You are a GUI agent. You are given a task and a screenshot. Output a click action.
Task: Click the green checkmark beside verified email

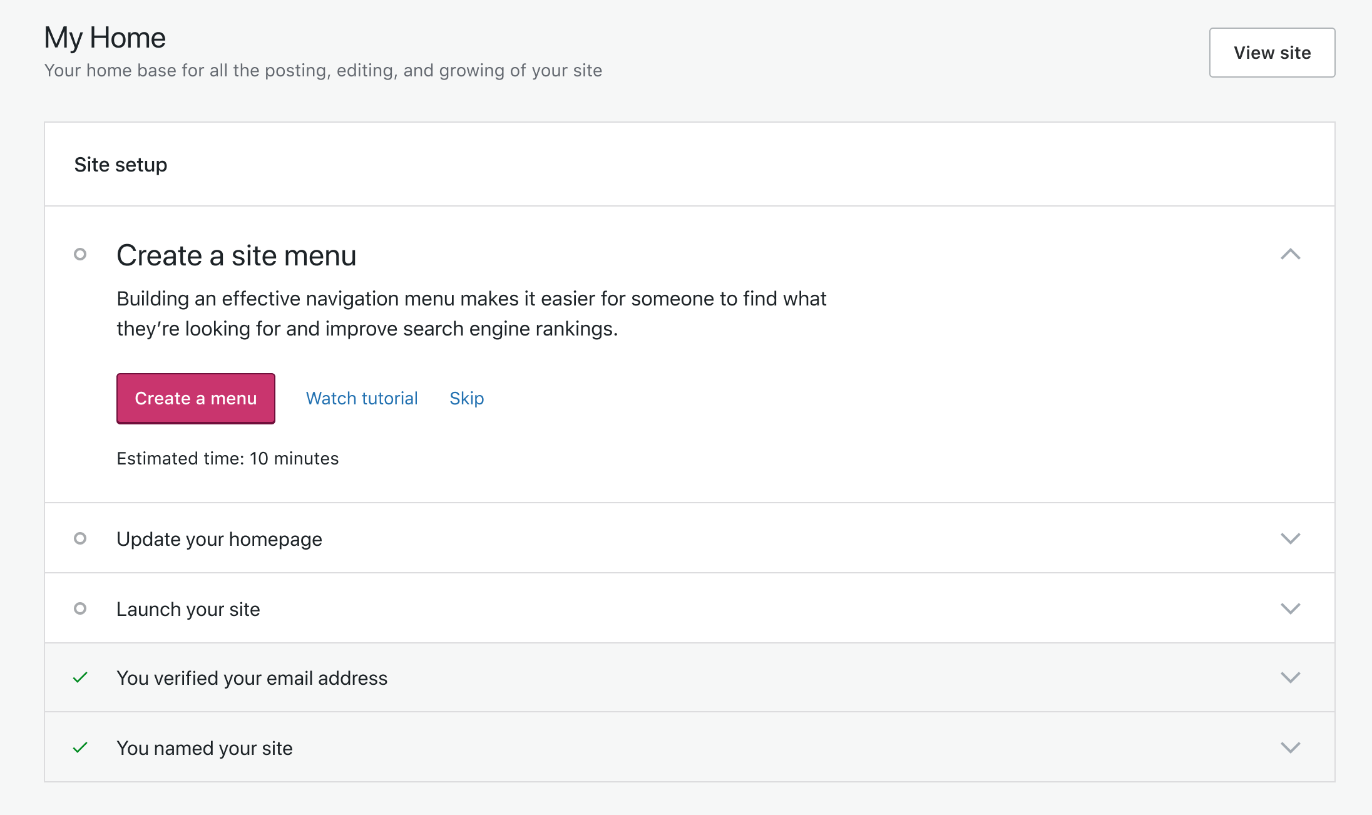click(80, 678)
